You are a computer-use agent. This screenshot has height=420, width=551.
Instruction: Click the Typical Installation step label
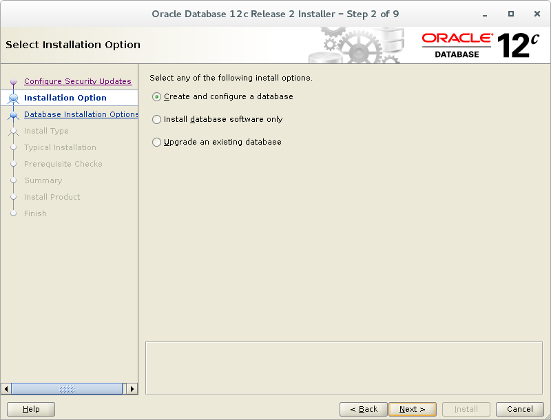(x=60, y=147)
